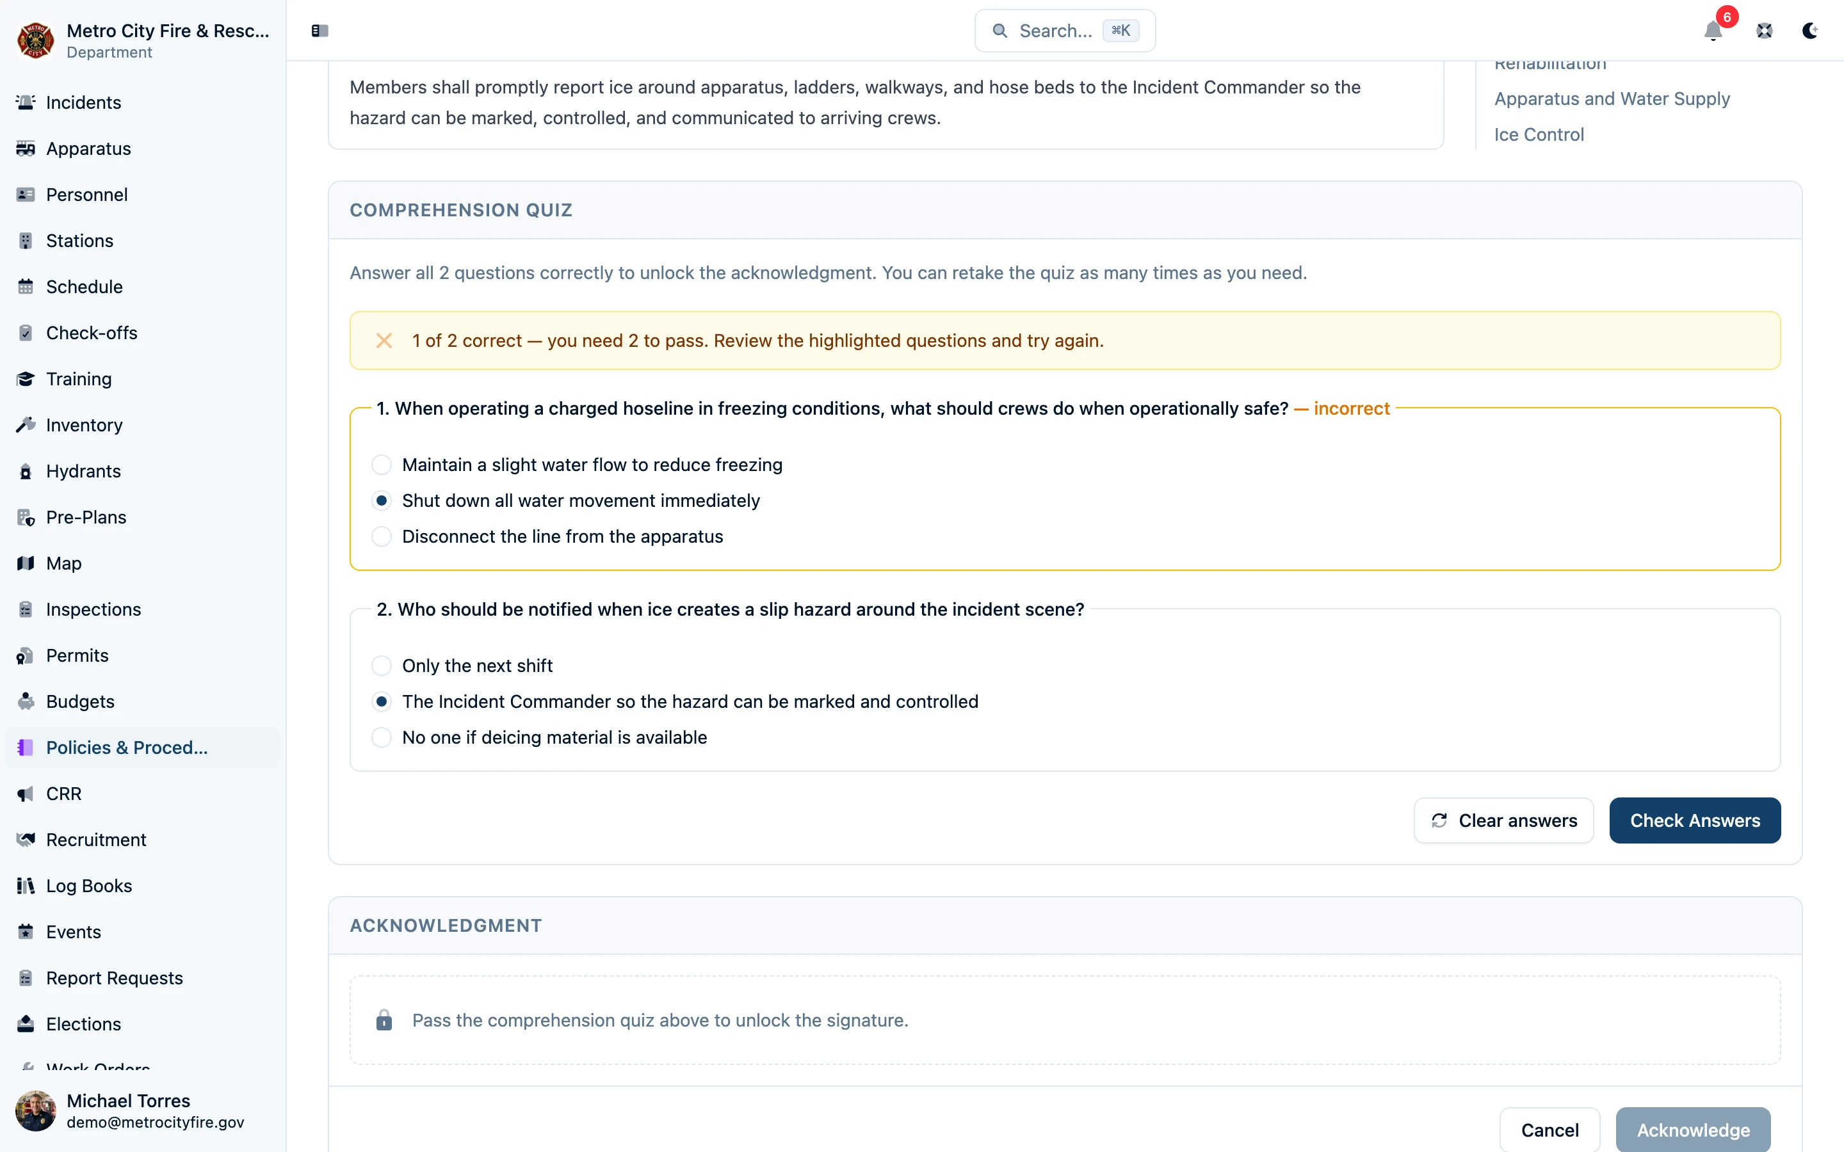Click the refresh icon in Clear answers
The image size is (1844, 1152).
click(x=1439, y=820)
